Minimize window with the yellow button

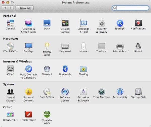click(8, 3)
